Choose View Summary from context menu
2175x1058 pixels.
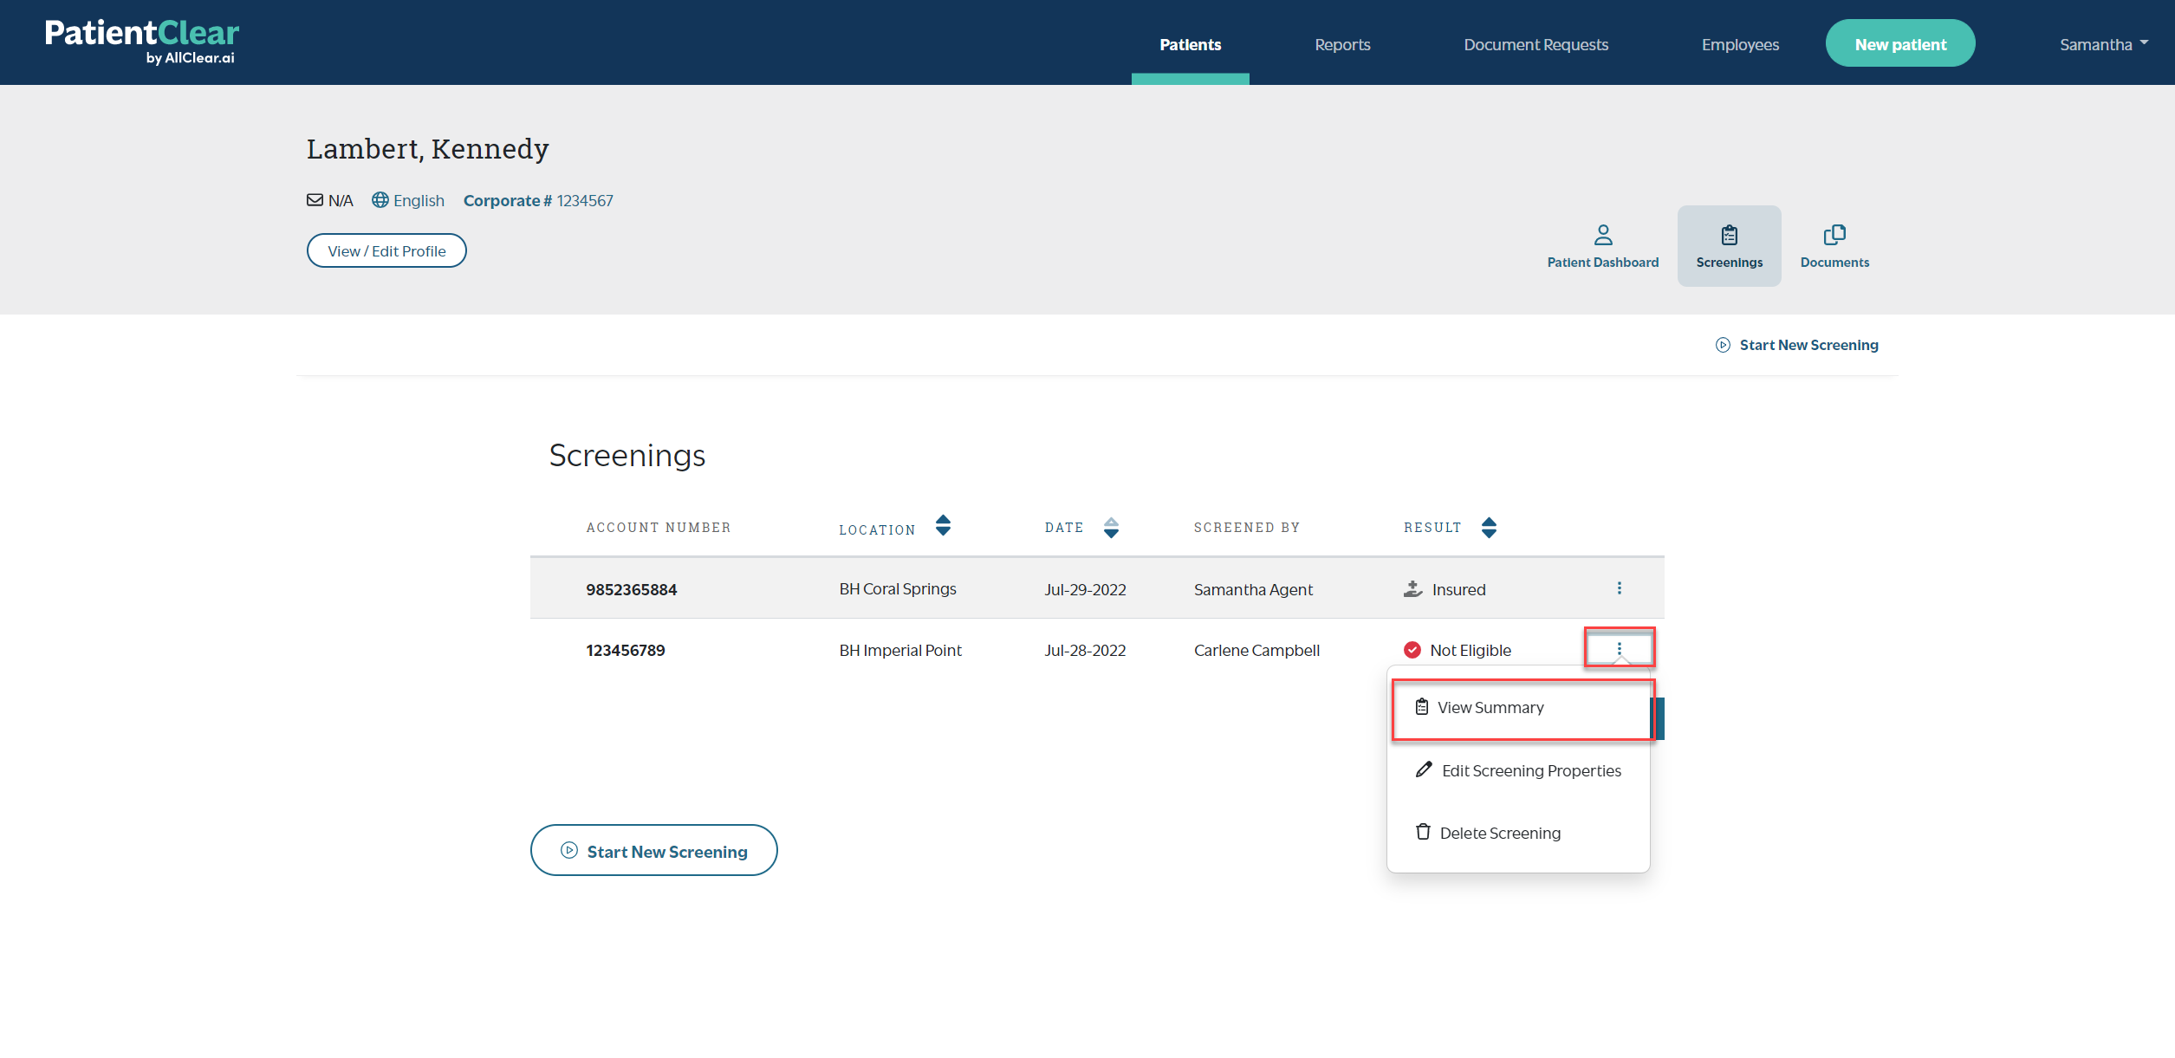coord(1490,708)
